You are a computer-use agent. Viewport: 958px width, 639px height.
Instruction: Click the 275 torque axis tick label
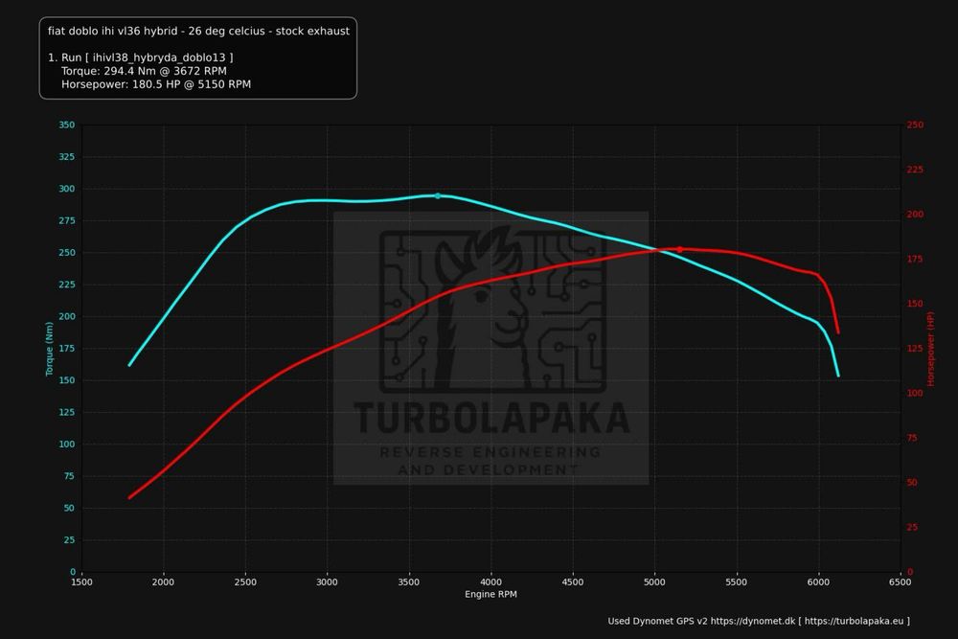coord(67,220)
